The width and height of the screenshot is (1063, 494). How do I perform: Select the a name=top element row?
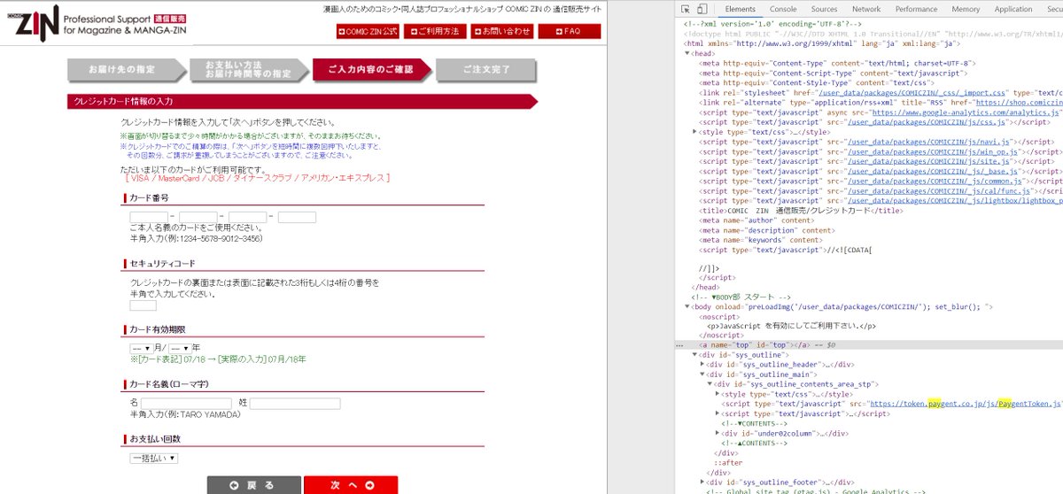[868, 344]
